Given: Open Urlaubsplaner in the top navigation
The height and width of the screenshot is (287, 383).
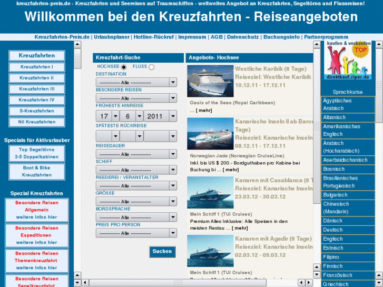Looking at the screenshot, I should [112, 37].
